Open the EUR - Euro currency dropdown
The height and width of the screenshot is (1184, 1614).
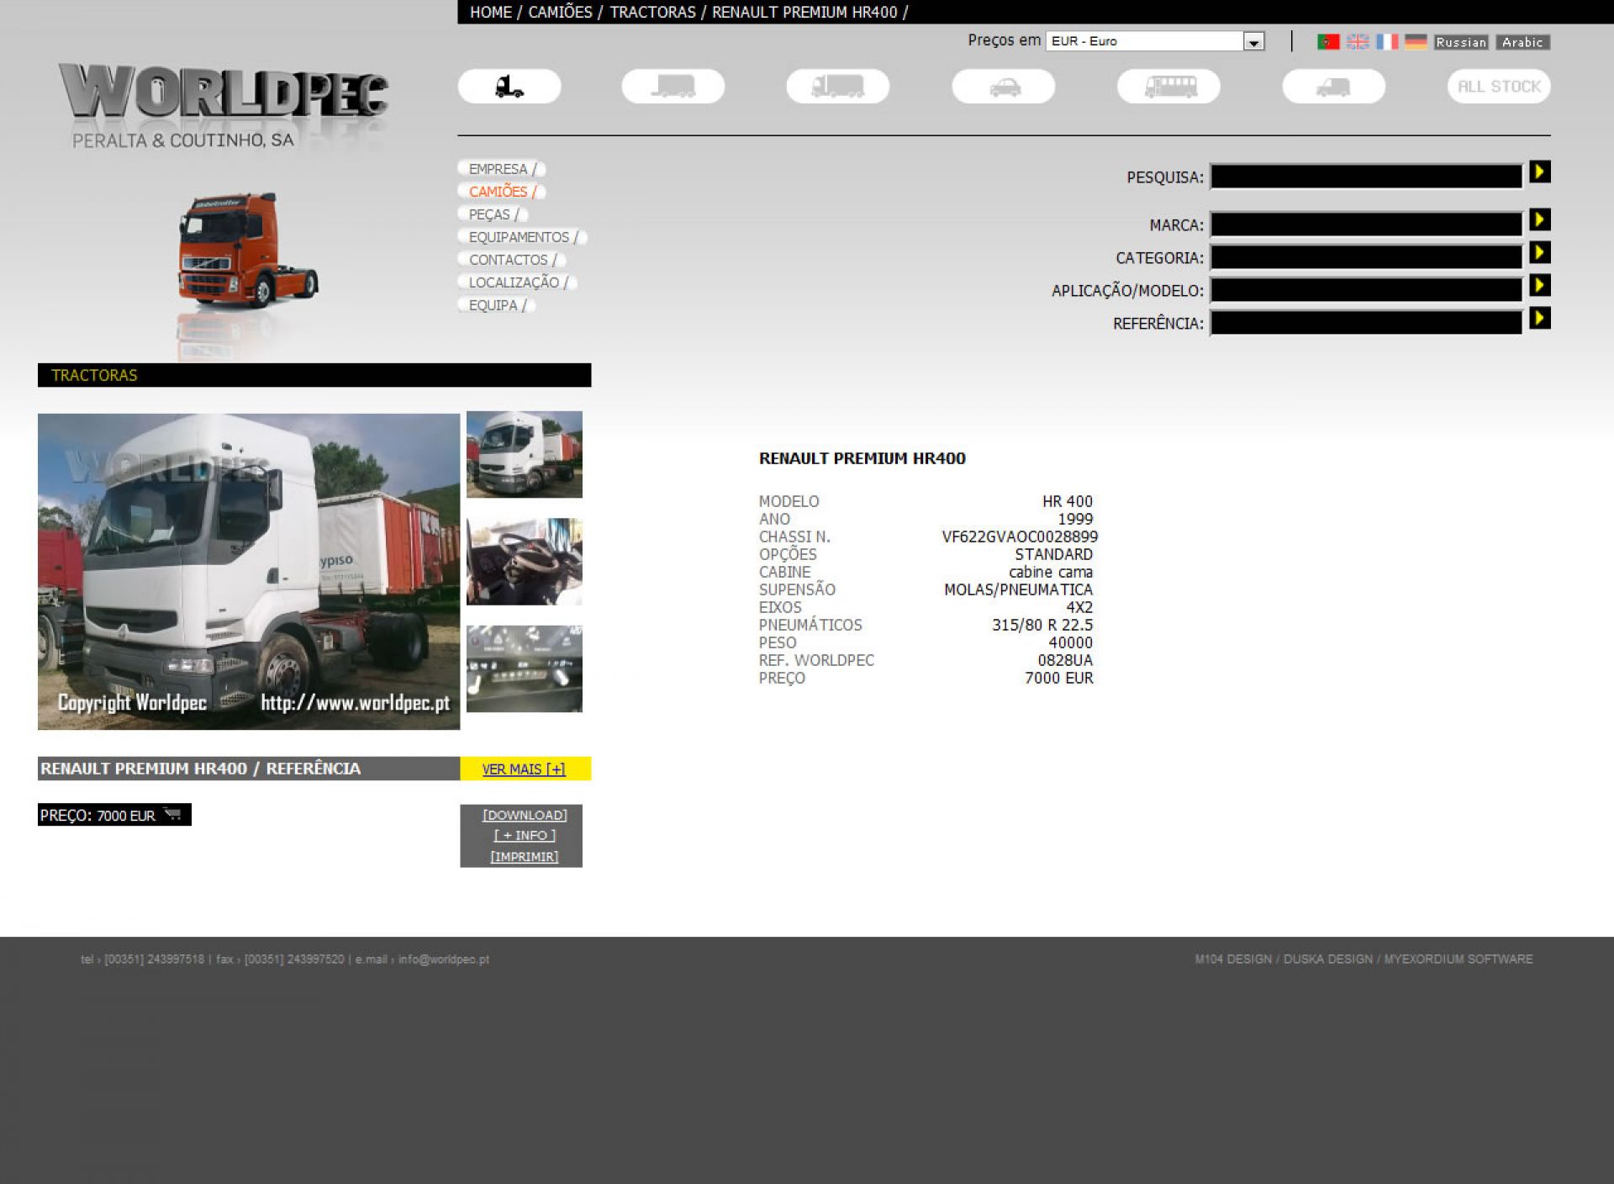(x=1154, y=41)
